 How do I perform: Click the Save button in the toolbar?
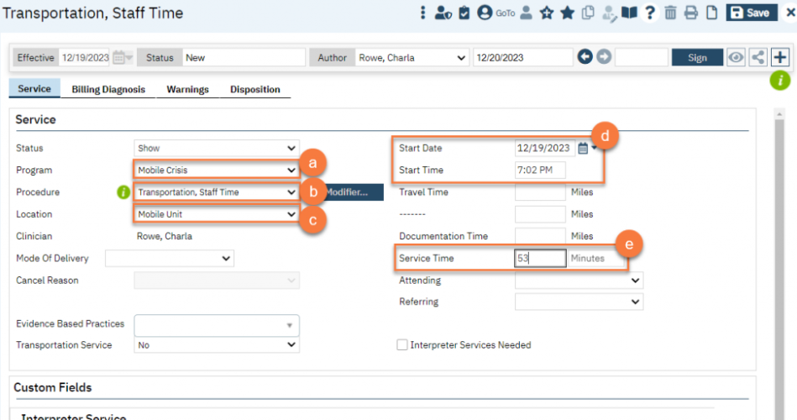tap(750, 13)
